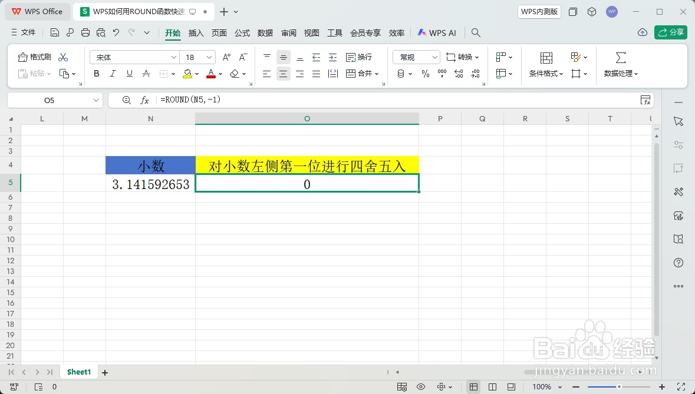Switch to the 数据 Data tab
This screenshot has height=394, width=695.
tap(265, 33)
